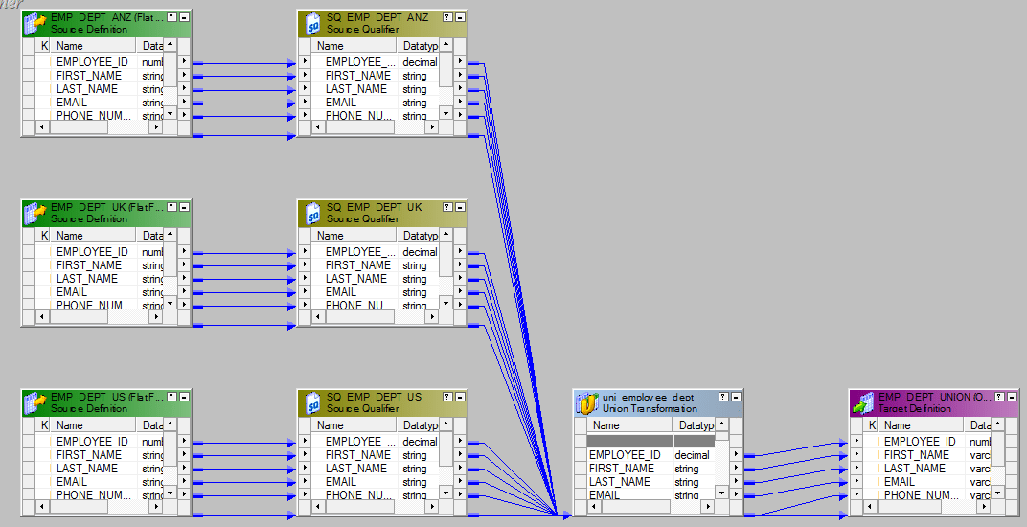Select EMAIL row in SQ_EMP_DEPT_ANZ

[376, 103]
